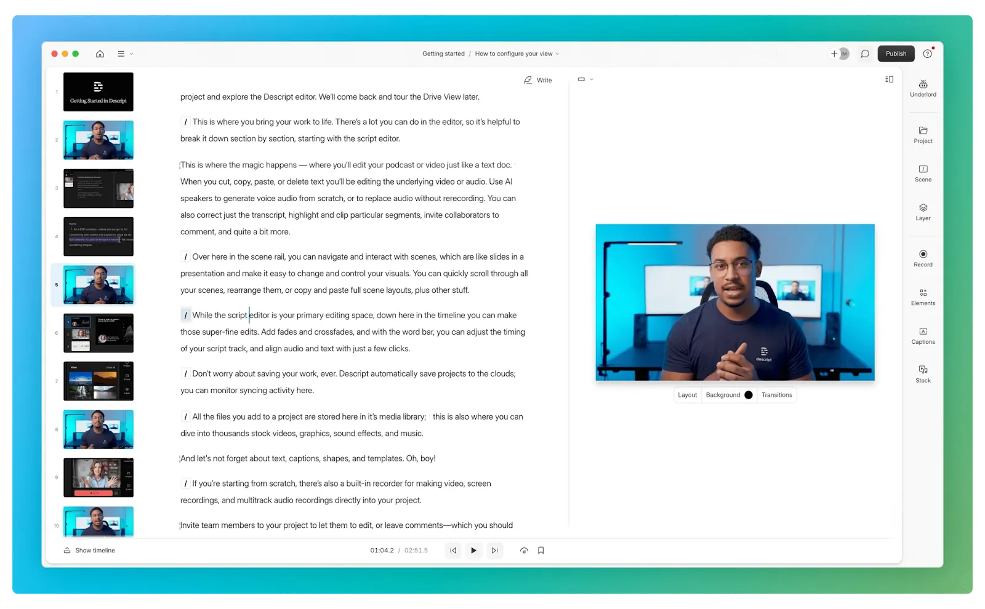This screenshot has width=985, height=609.
Task: Click the Write button
Action: 538,80
